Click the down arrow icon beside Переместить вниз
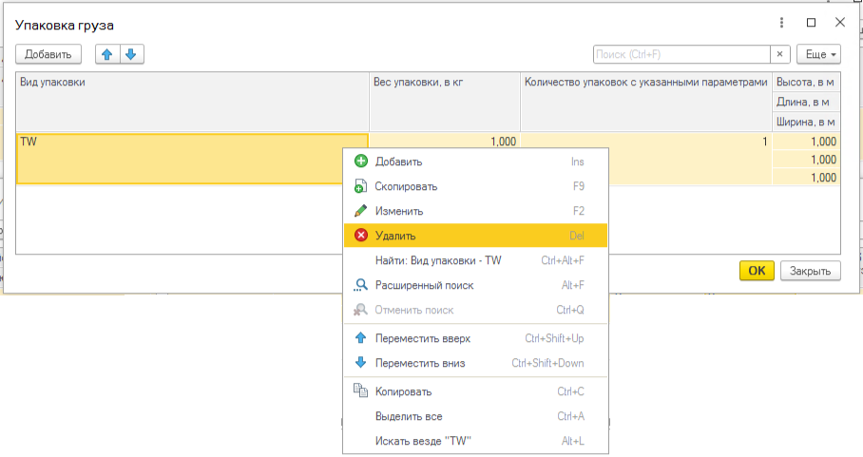 coord(360,362)
